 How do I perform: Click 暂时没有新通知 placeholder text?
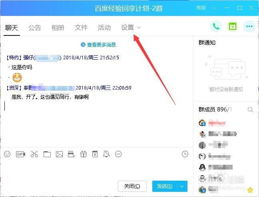[226, 89]
